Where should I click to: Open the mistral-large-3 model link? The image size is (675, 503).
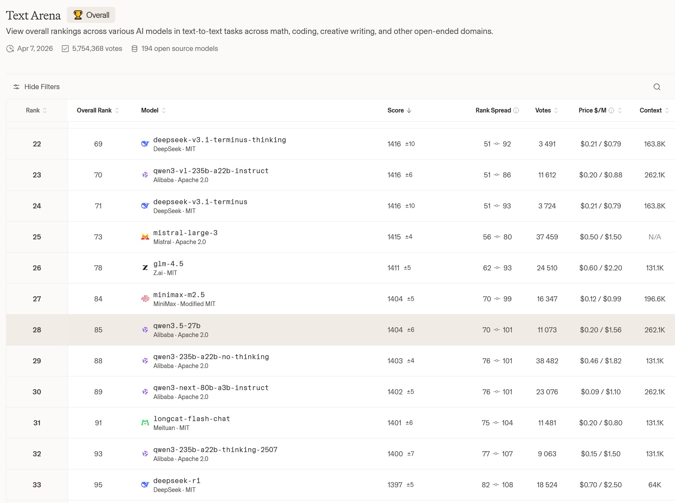click(x=185, y=233)
